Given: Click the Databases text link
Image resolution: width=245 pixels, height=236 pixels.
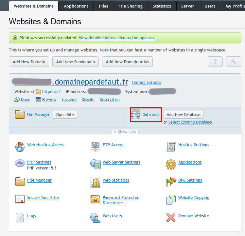Looking at the screenshot, I should point(151,115).
